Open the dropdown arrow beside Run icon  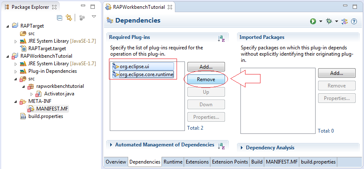pos(321,21)
